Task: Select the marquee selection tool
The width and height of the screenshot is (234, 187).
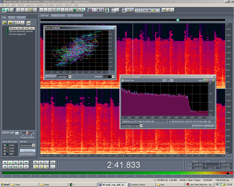Action: (x=118, y=10)
